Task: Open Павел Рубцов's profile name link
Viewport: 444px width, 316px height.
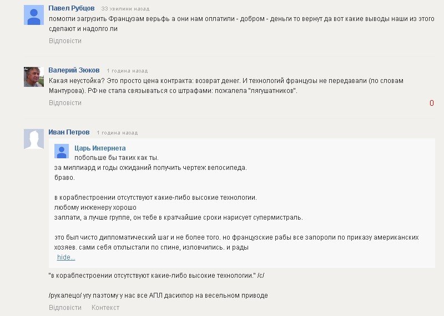Action: point(72,8)
